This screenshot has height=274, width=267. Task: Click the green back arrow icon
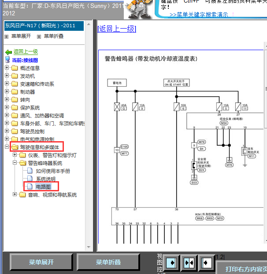(x=8, y=52)
